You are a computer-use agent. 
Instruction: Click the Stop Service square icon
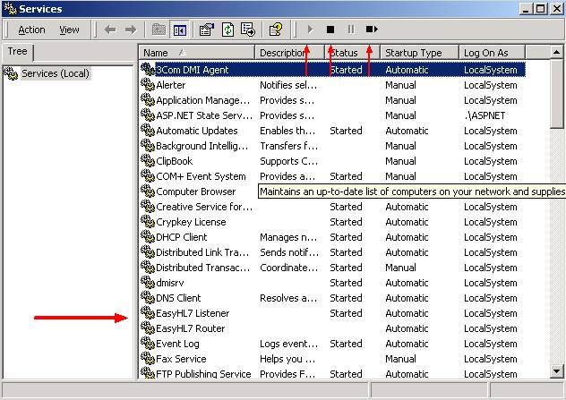coord(330,30)
